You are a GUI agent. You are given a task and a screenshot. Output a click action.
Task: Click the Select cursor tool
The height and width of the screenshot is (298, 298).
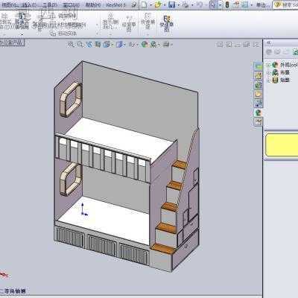coord(212,4)
